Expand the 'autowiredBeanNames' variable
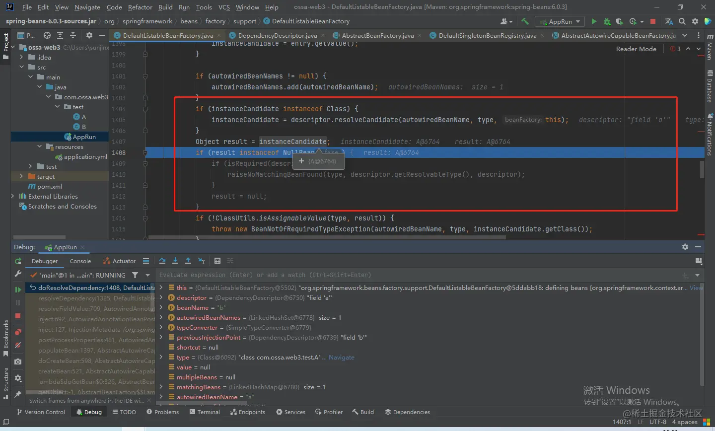The height and width of the screenshot is (431, 715). 161,317
